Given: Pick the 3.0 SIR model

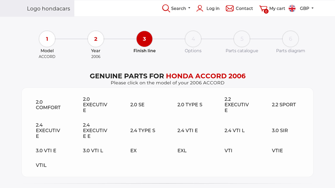Looking at the screenshot, I should (x=280, y=130).
